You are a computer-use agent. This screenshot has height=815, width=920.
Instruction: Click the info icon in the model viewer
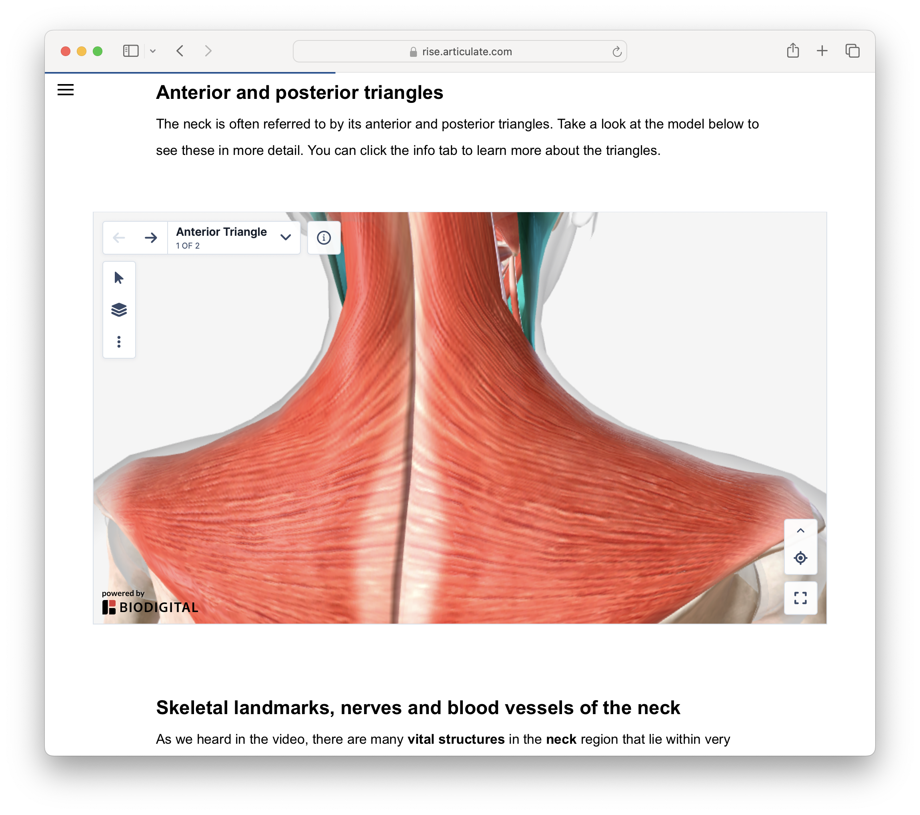coord(324,237)
